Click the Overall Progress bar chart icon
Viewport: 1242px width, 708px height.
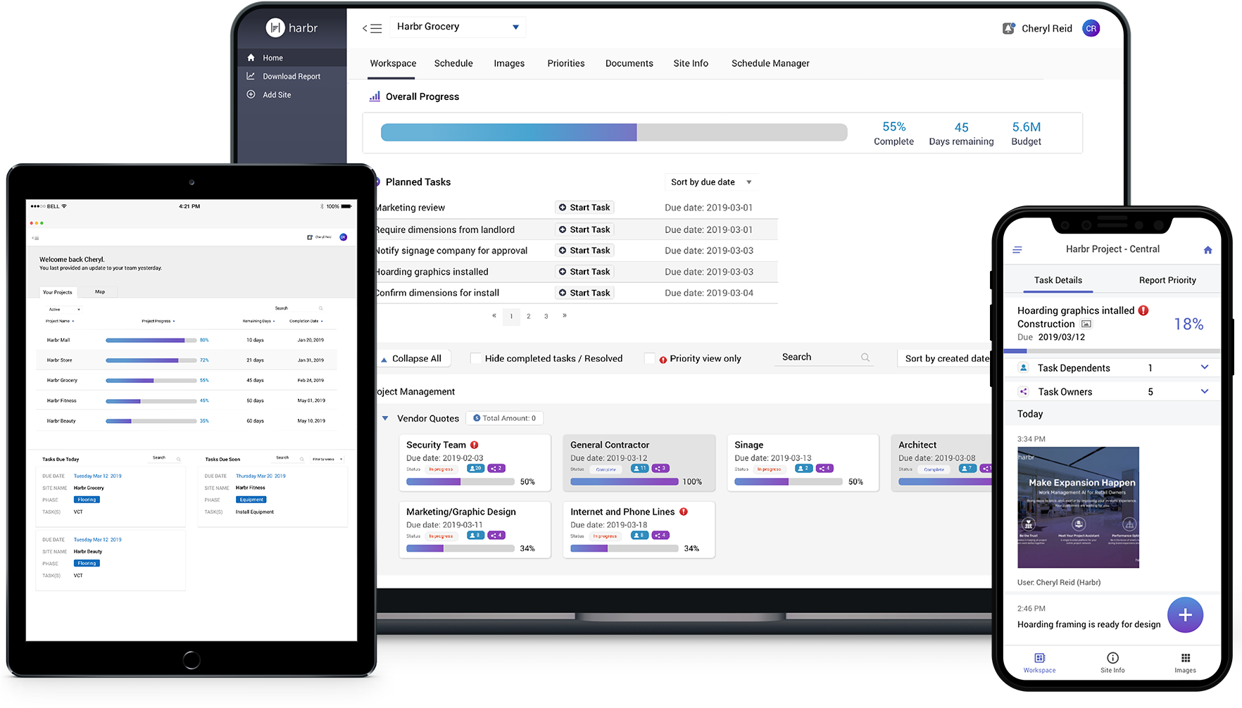click(x=375, y=96)
